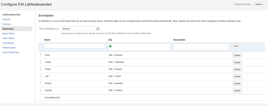Image resolution: width=268 pixels, height=106 pixels.
Task: Edit the Riik = Poland JQL query
Action: tap(115, 69)
